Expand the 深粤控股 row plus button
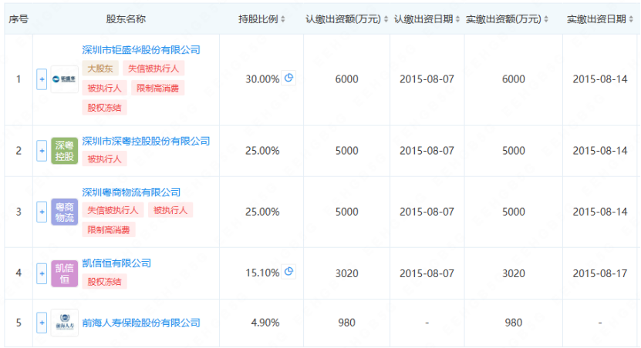Viewport: 641px width, 348px height. (42, 151)
